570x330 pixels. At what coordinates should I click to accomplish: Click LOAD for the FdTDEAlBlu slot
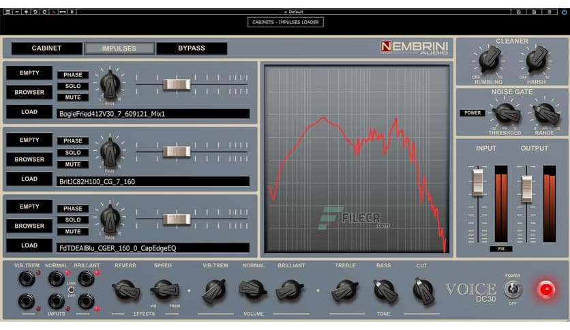[x=29, y=245]
